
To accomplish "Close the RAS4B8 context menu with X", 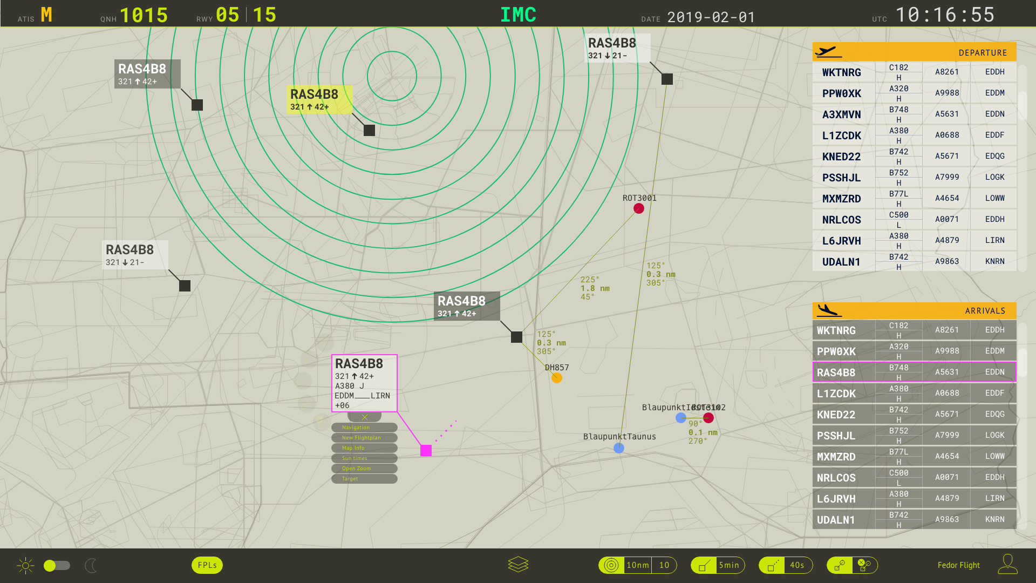I will [365, 417].
